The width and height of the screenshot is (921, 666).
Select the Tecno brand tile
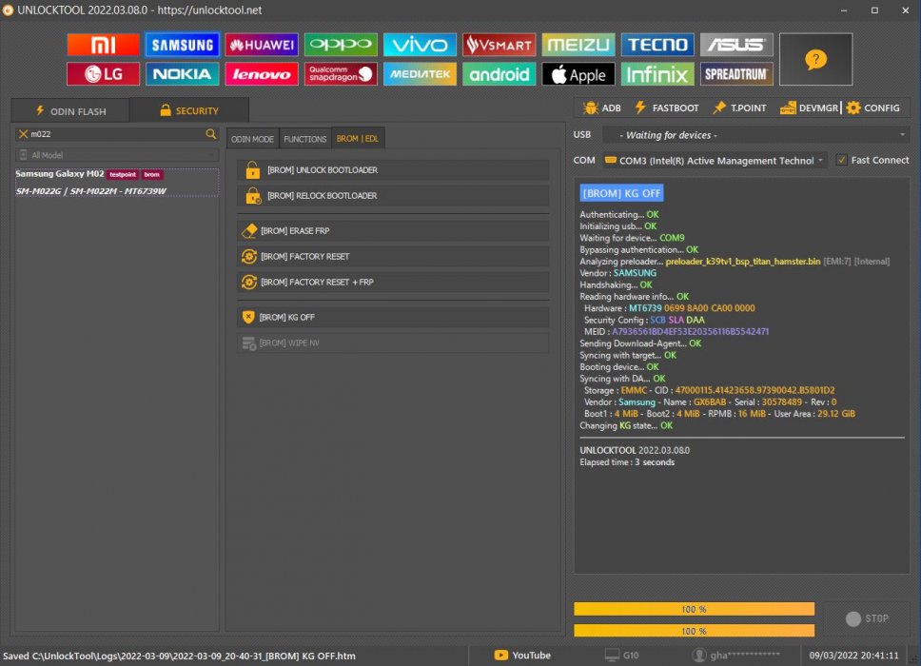[x=657, y=45]
